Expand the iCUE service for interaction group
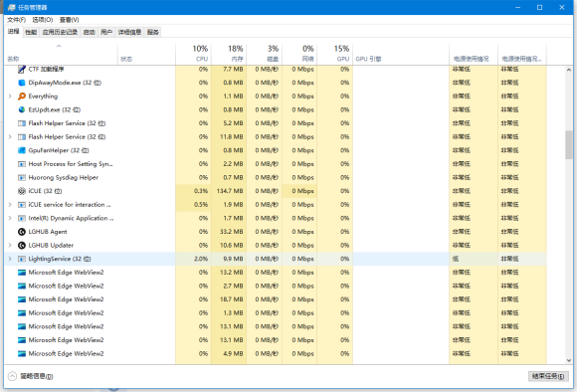The width and height of the screenshot is (577, 392). coord(10,205)
